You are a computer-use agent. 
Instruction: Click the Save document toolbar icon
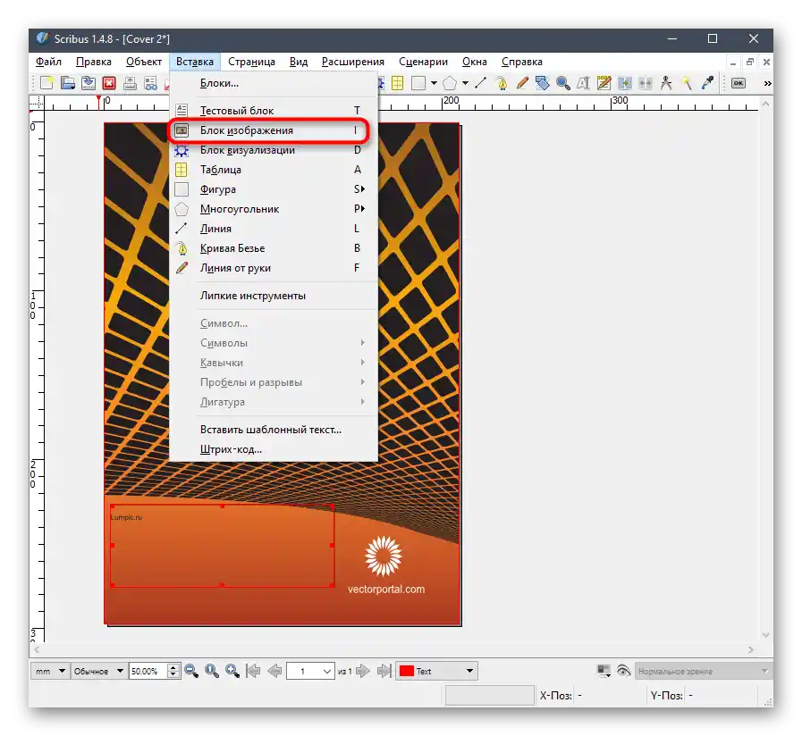[89, 83]
